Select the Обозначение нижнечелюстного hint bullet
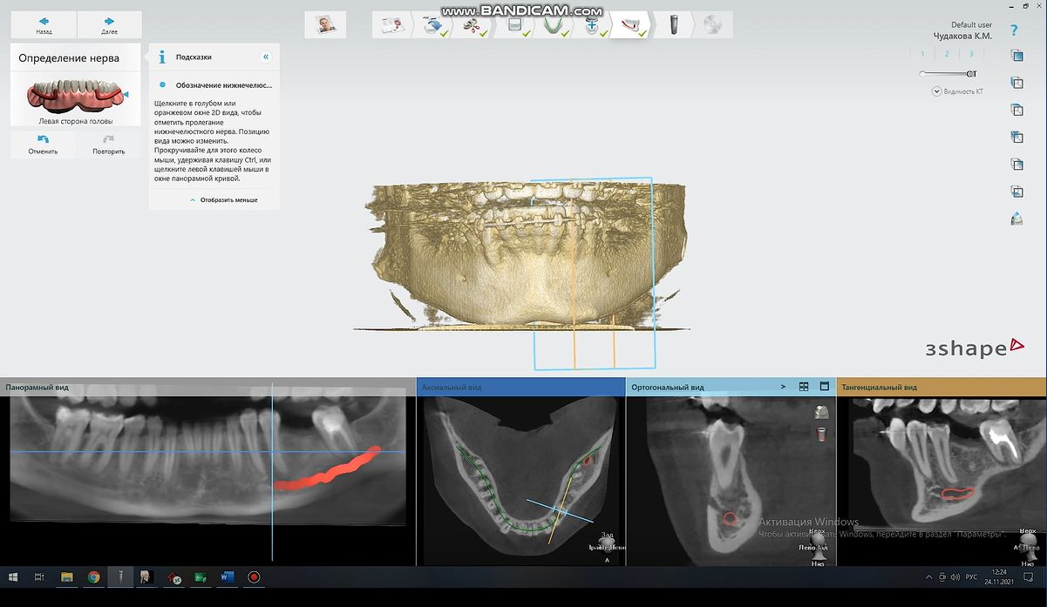Viewport: 1047px width, 607px height. point(162,85)
